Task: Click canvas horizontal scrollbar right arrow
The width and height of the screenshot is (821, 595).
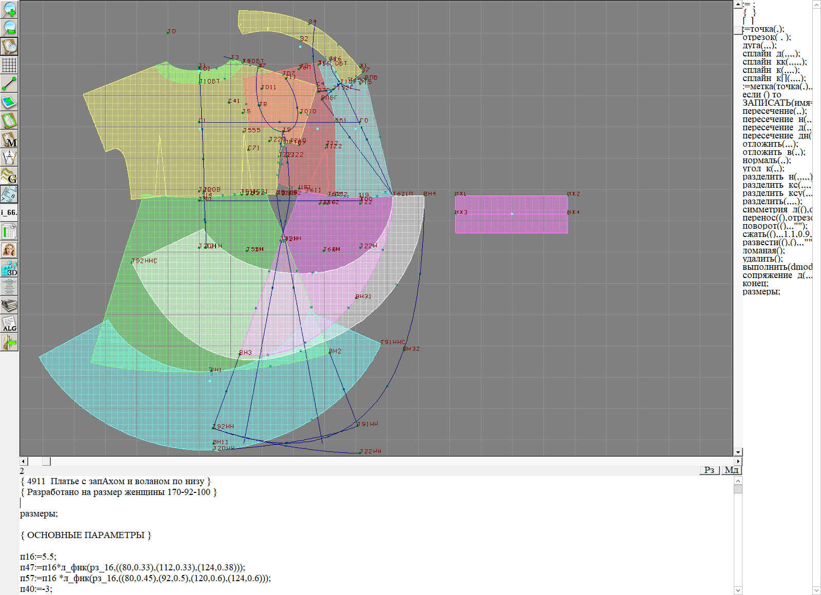Action: 738,461
